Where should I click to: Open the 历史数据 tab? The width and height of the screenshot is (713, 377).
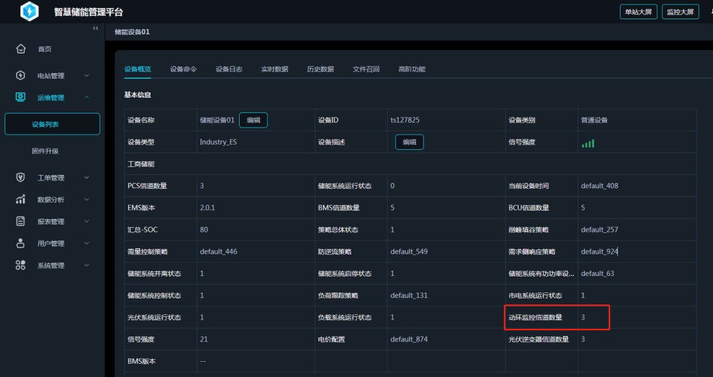[x=320, y=69]
